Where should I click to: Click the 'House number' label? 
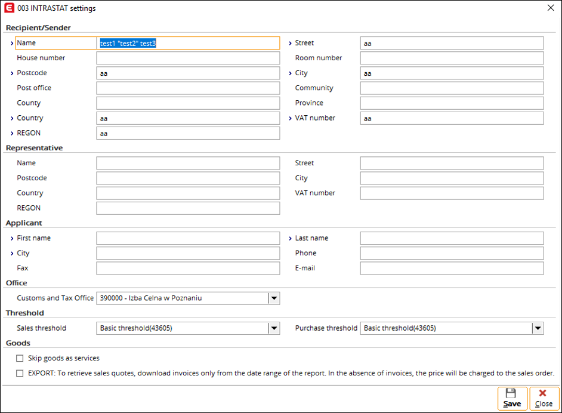(41, 58)
